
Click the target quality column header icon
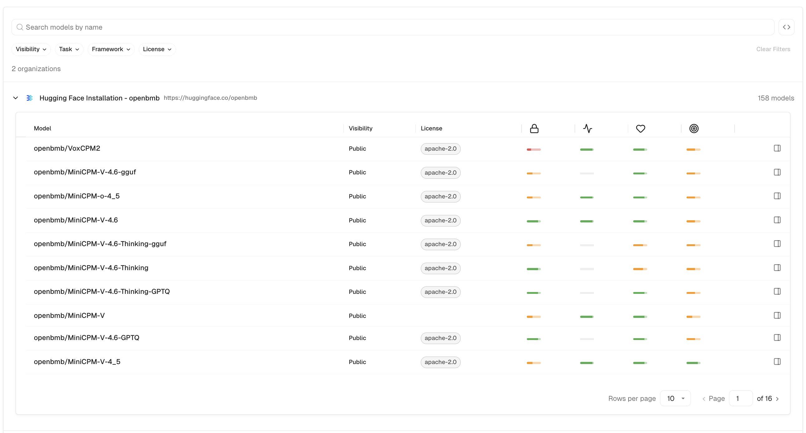pos(694,129)
